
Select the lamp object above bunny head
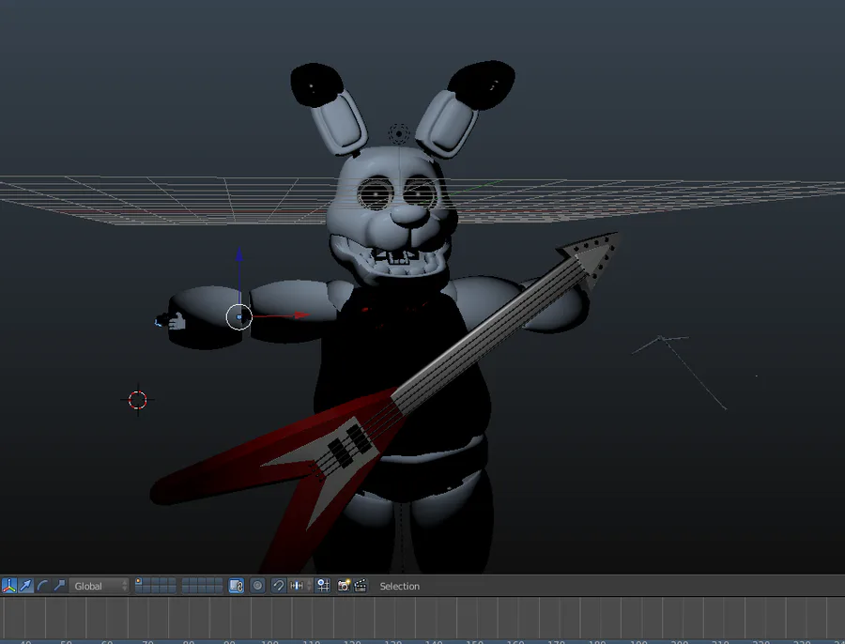click(x=399, y=132)
